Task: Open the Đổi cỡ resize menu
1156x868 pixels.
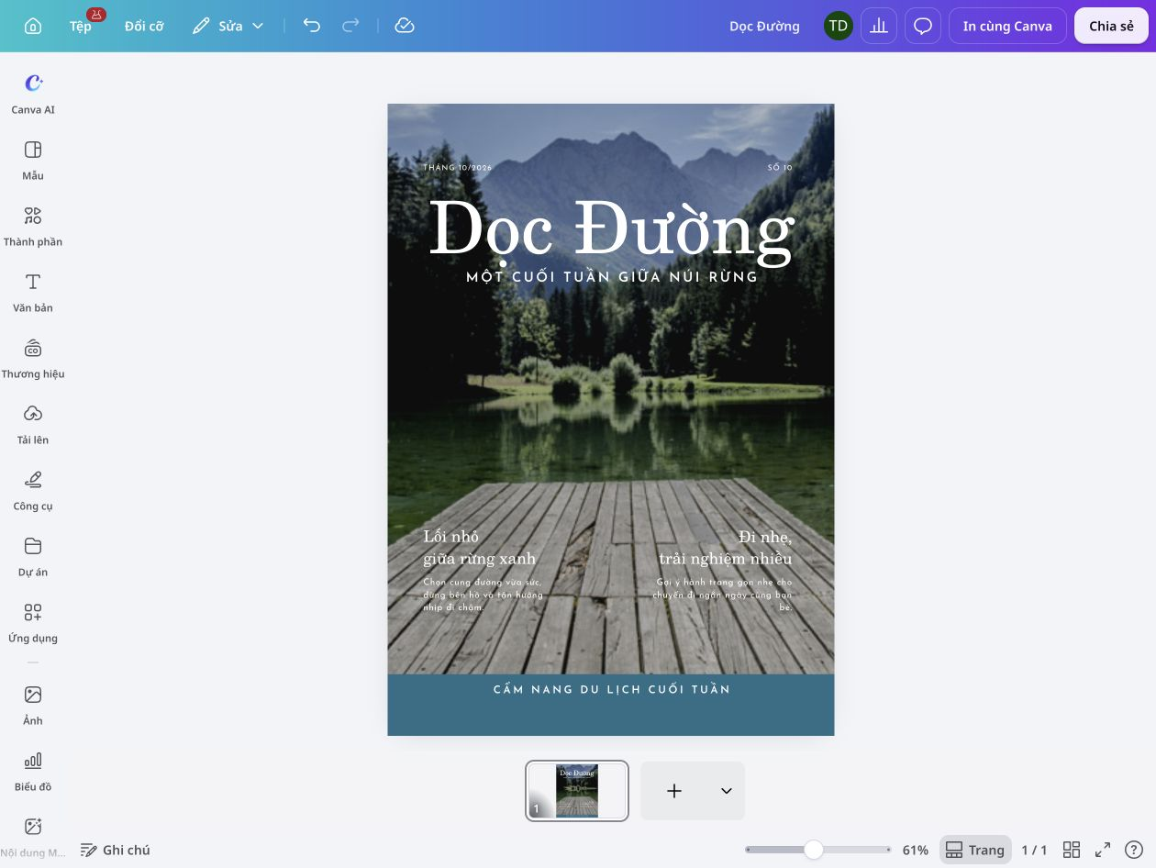Action: pos(144,26)
